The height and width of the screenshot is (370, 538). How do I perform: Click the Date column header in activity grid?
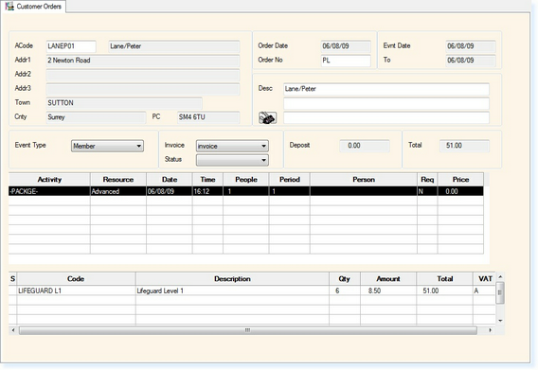[170, 180]
